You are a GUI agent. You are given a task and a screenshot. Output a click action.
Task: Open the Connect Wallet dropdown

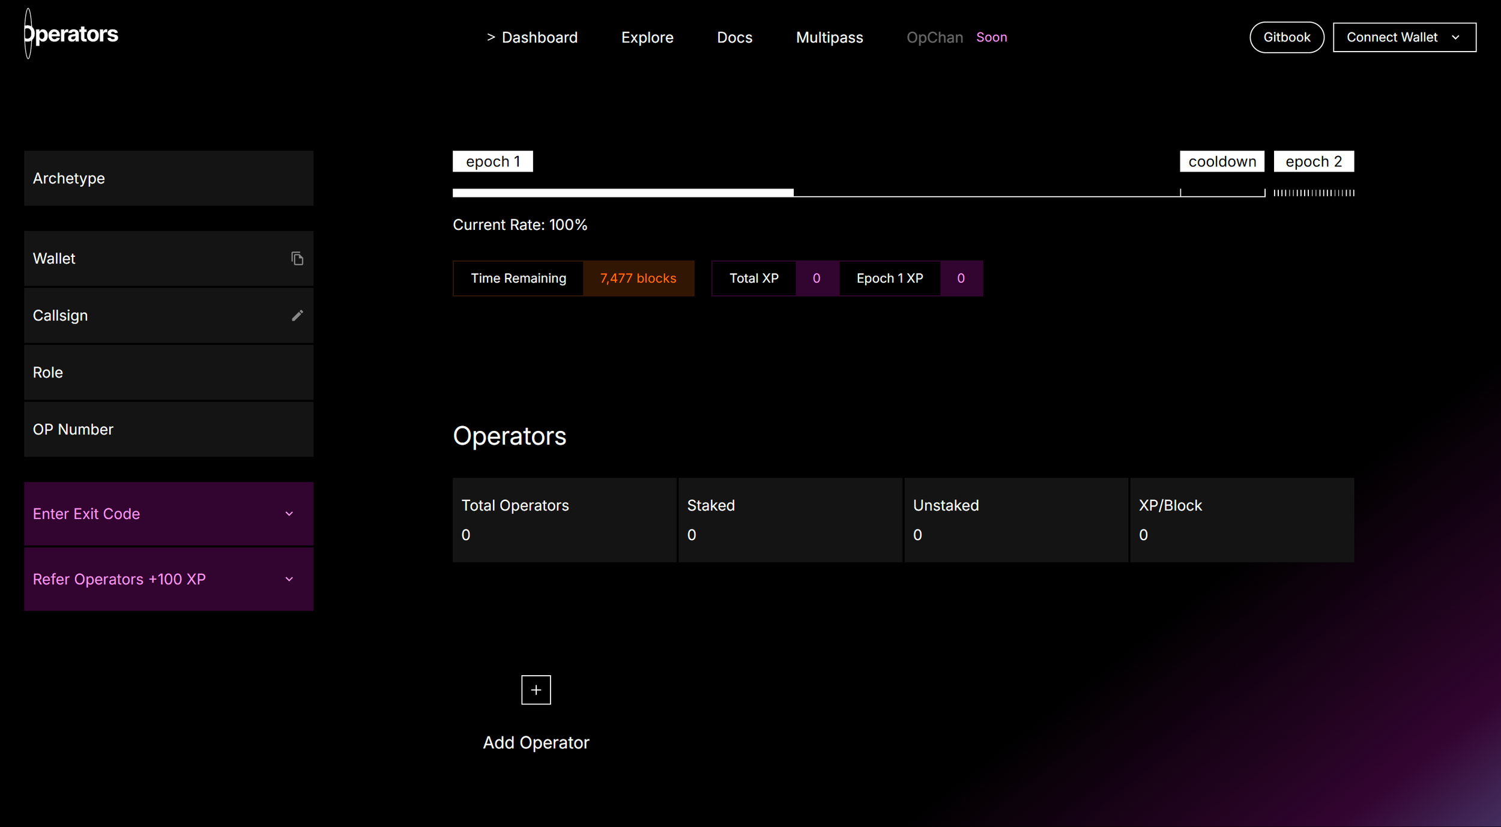(1392, 38)
